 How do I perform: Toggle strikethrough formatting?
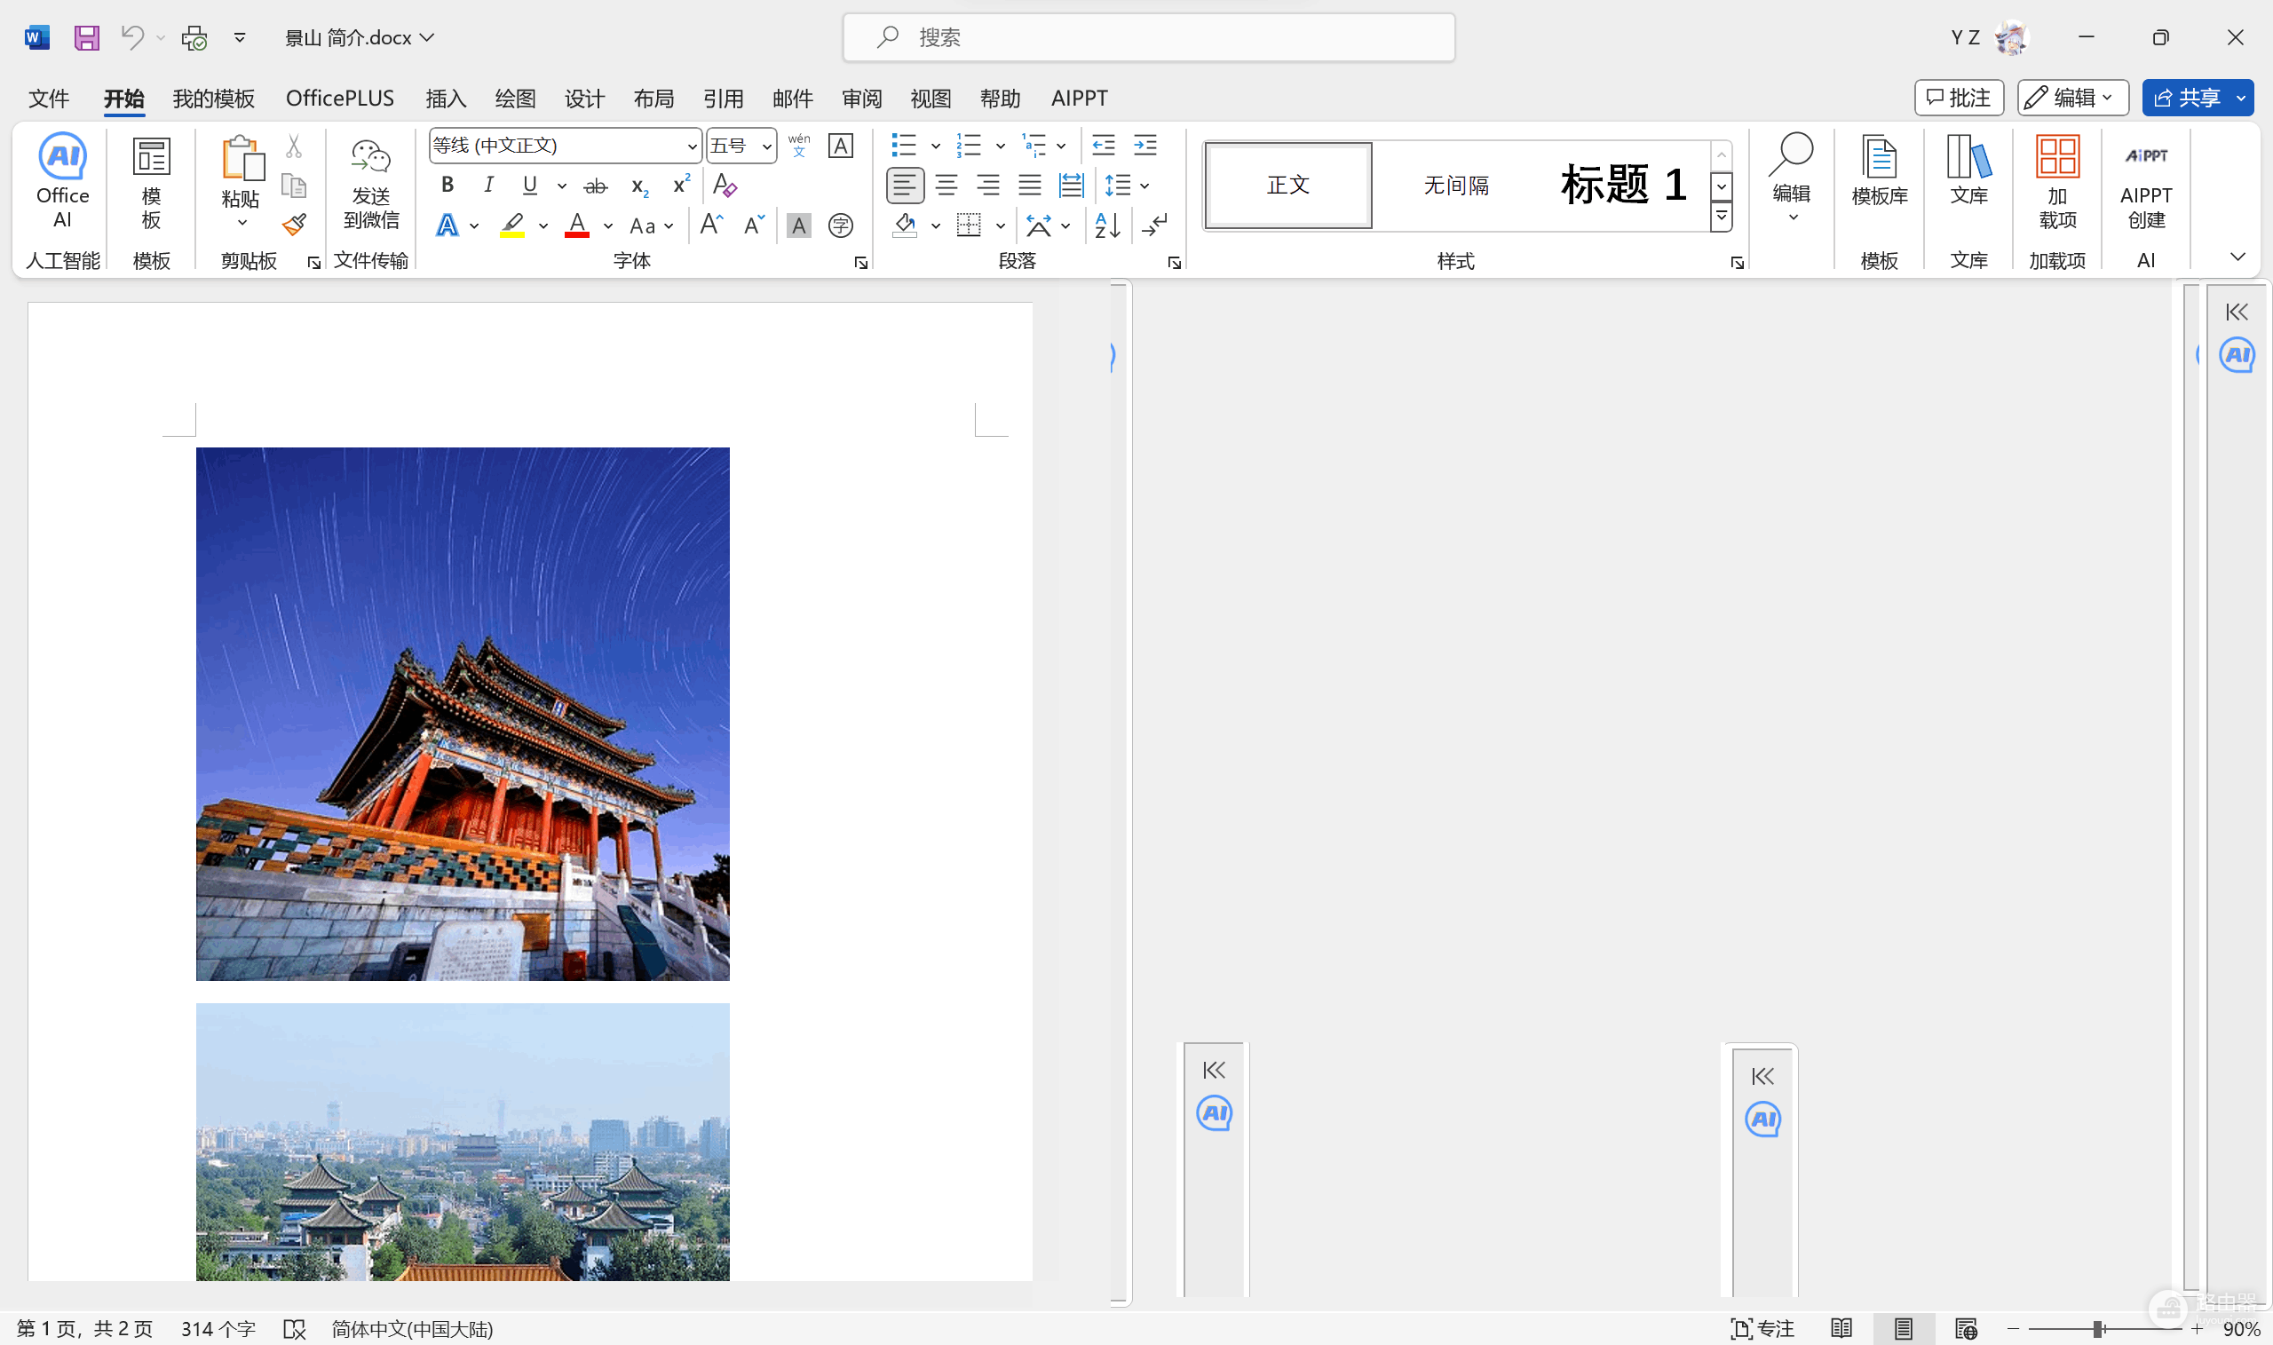pyautogui.click(x=596, y=186)
